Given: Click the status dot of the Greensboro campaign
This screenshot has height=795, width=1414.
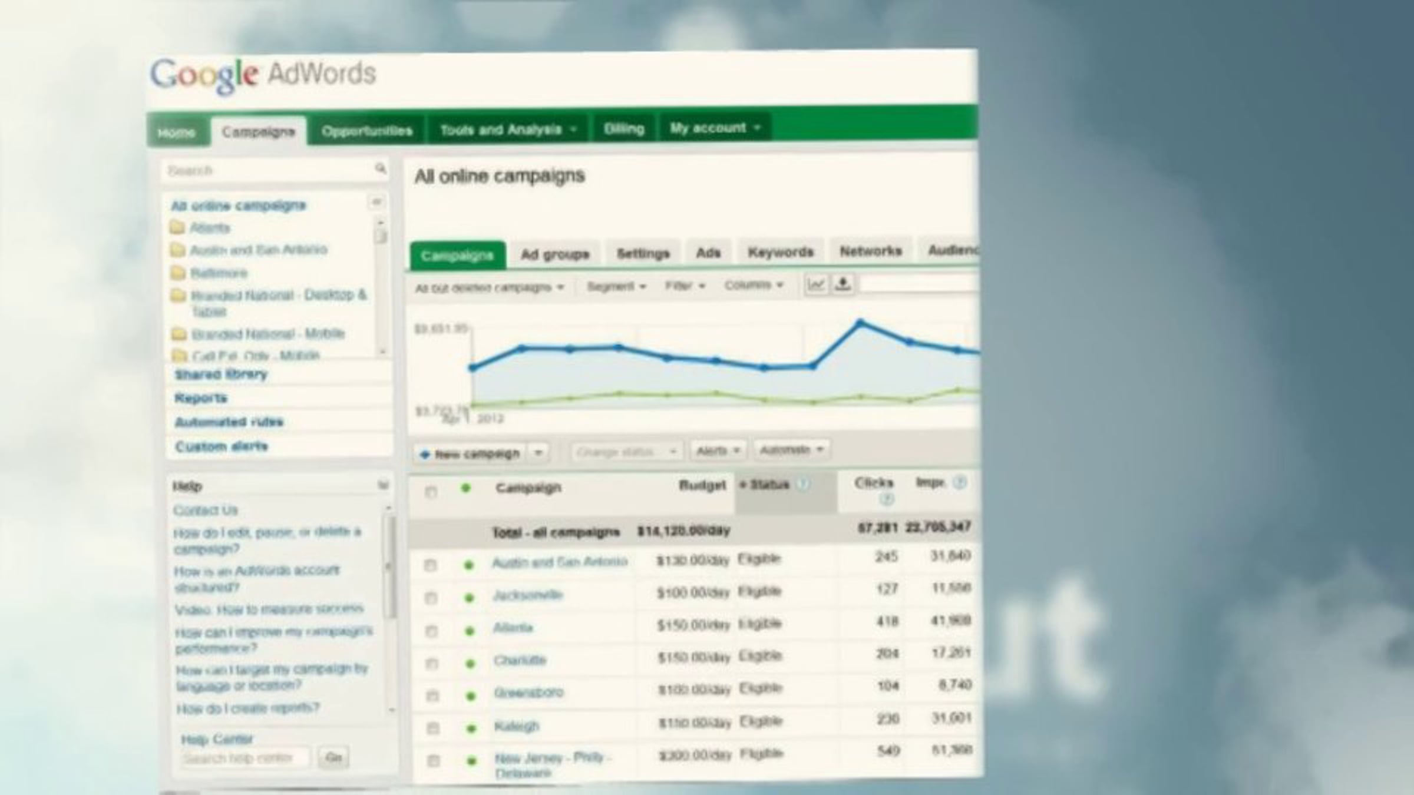Looking at the screenshot, I should [471, 696].
